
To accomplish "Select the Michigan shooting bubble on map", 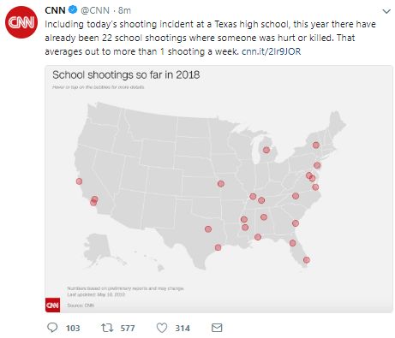I will pos(266,150).
